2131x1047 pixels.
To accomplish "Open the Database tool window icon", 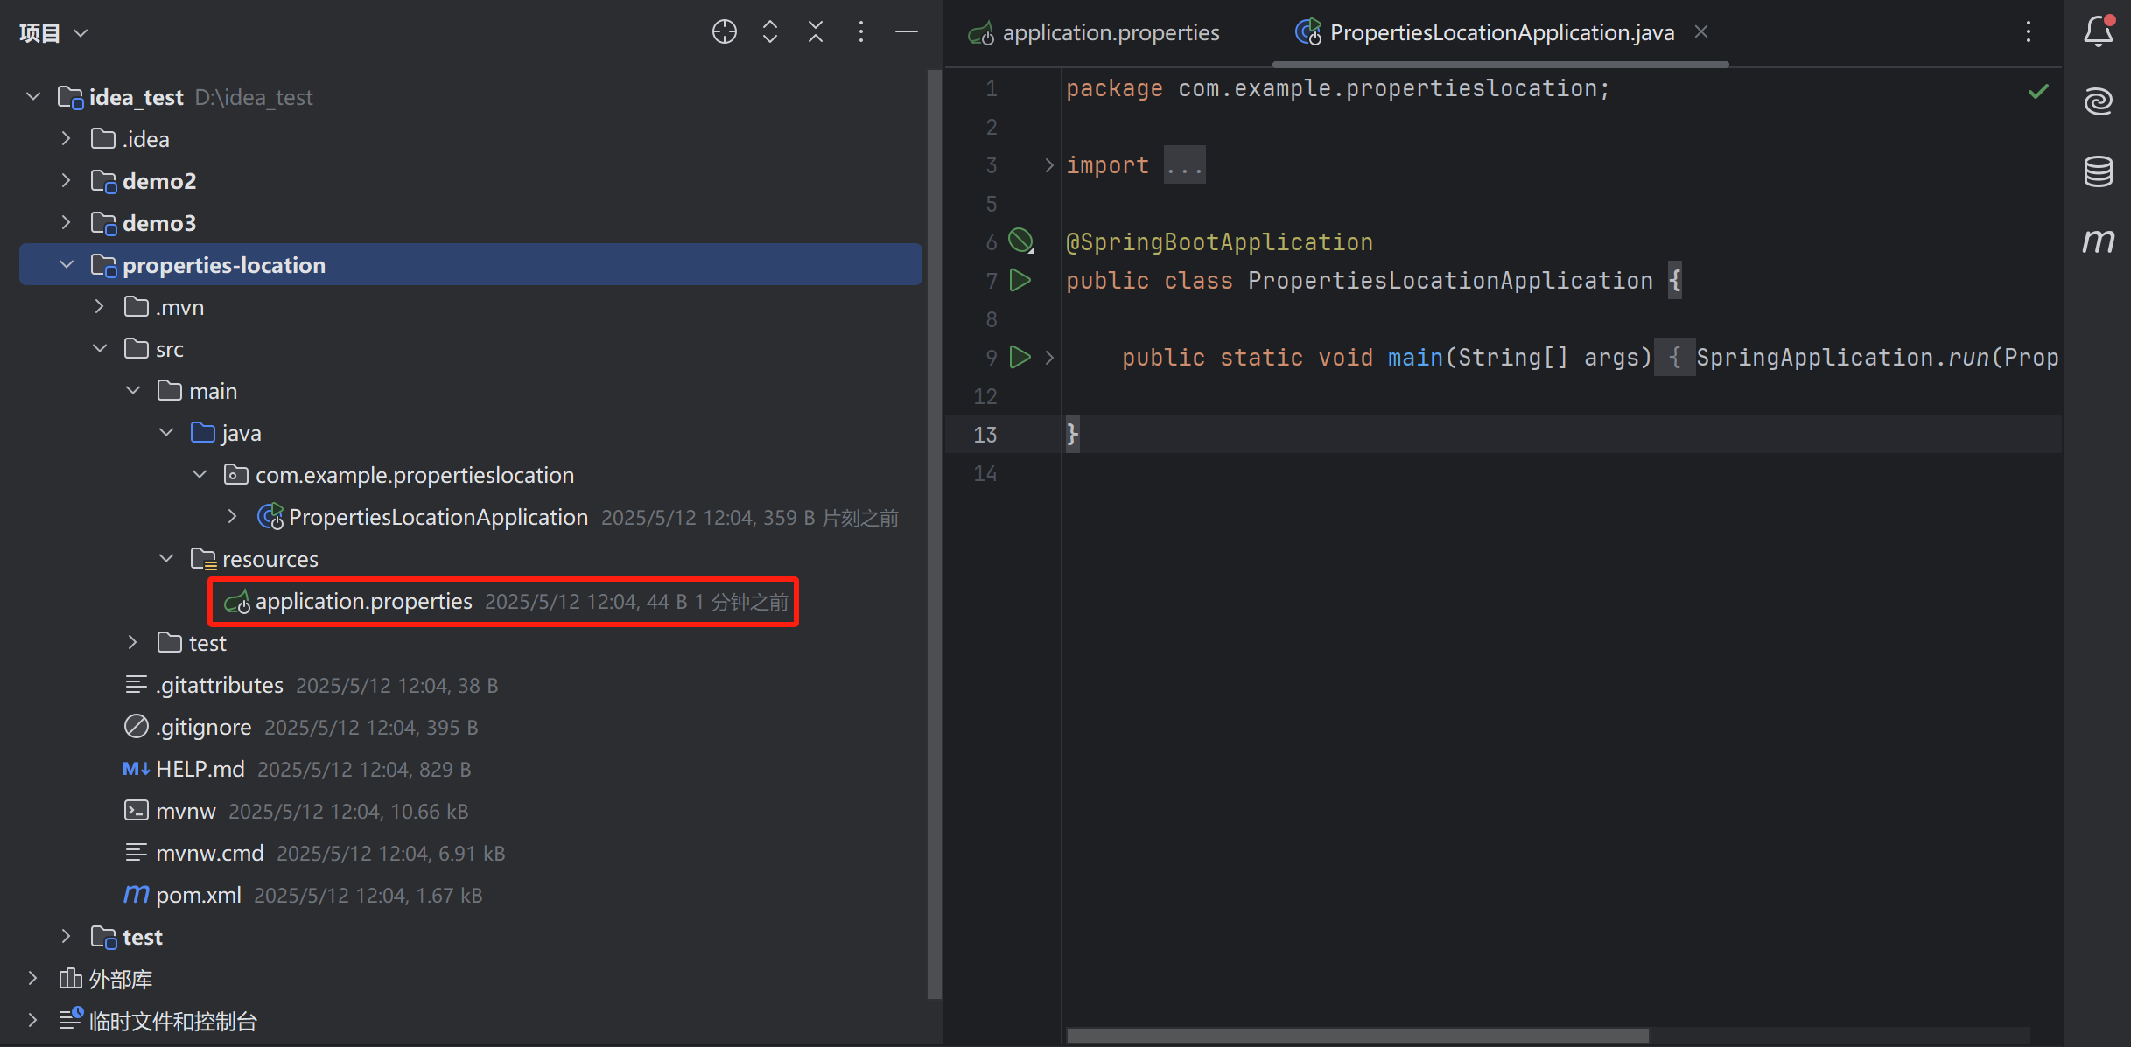I will 2098,171.
